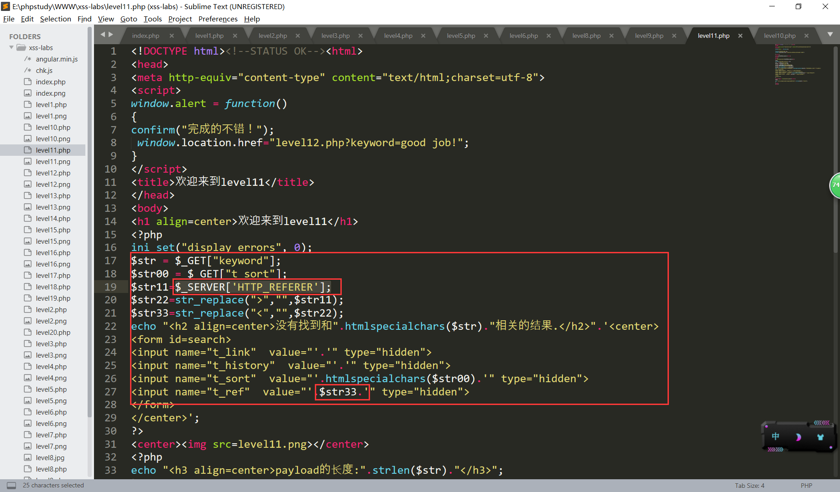This screenshot has height=492, width=840.
Task: Change Tab Size 4 setting
Action: pos(749,486)
